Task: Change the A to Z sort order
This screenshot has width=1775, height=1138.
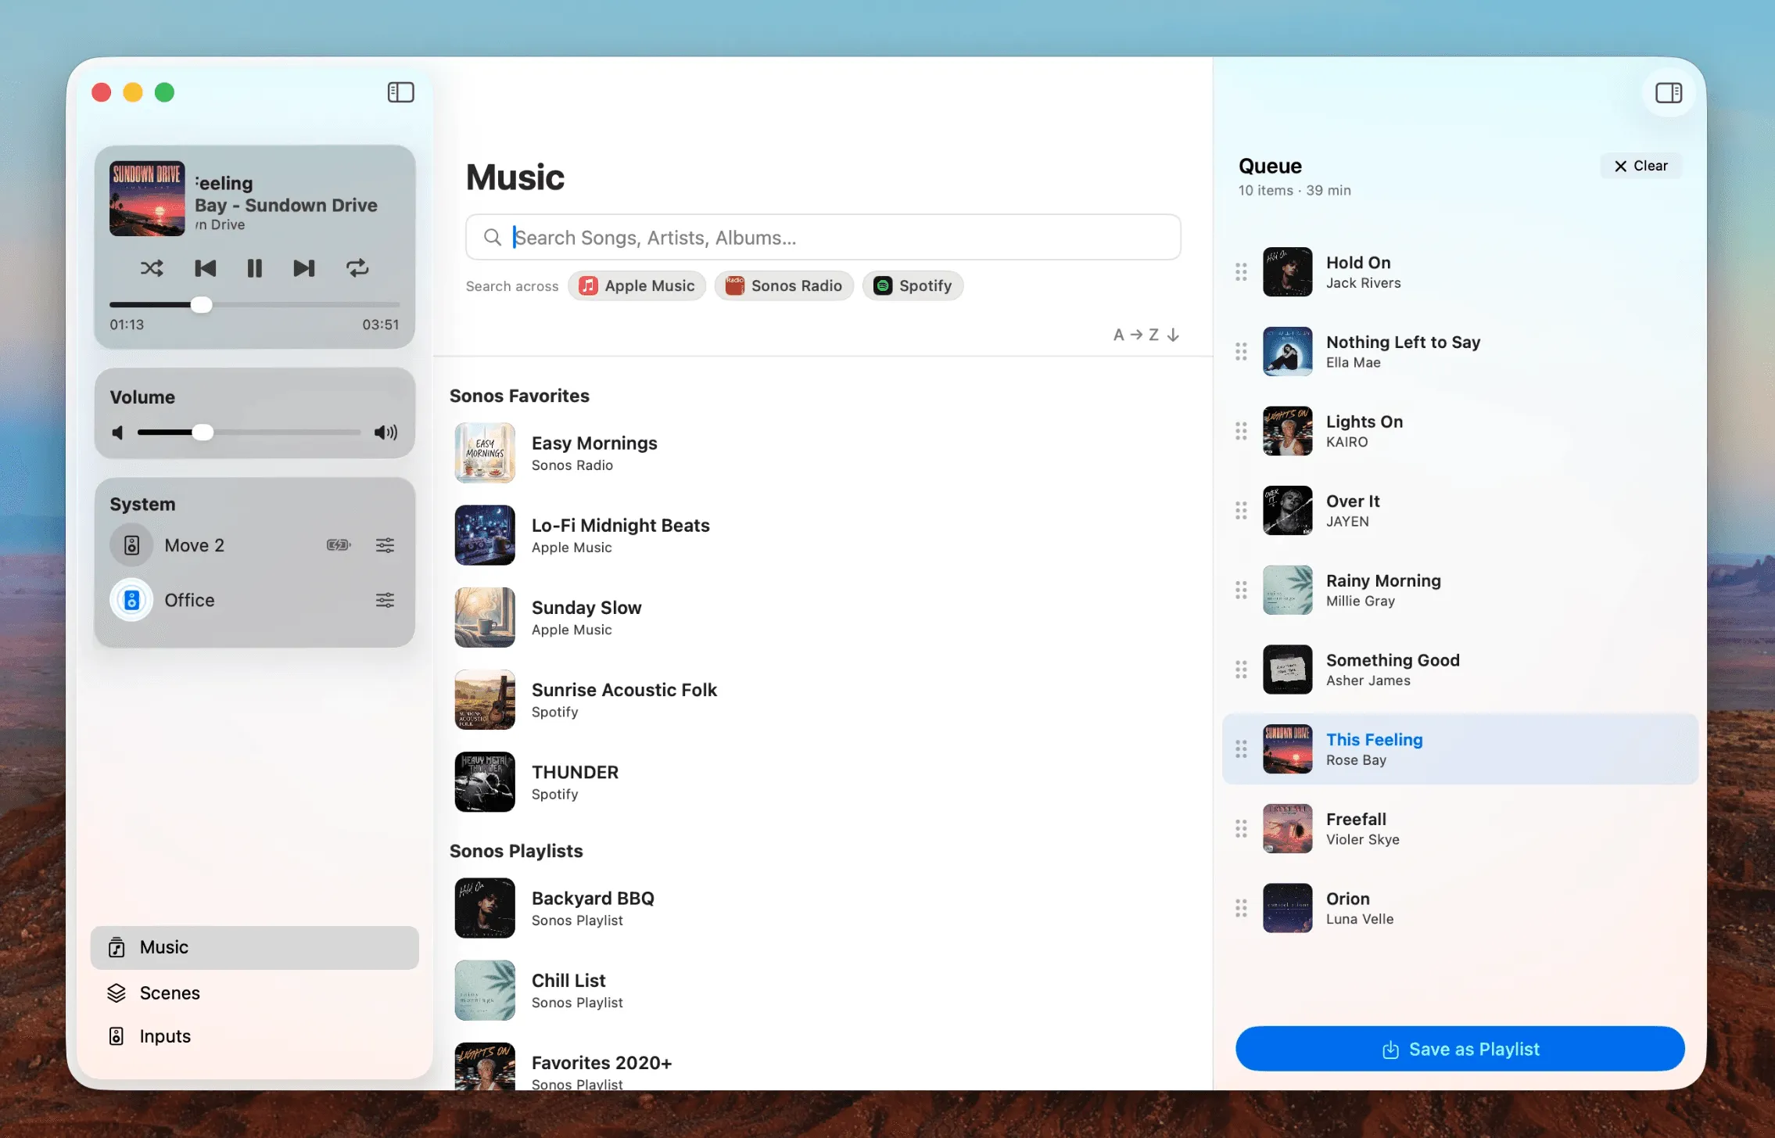Action: [1146, 335]
